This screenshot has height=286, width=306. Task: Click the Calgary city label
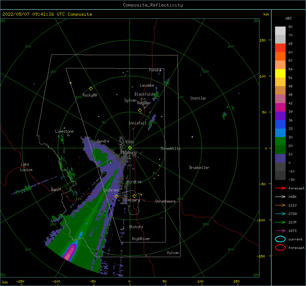(133, 200)
